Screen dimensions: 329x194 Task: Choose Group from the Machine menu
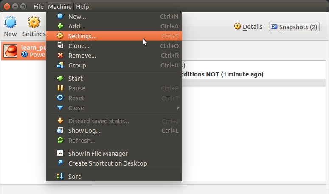[77, 65]
